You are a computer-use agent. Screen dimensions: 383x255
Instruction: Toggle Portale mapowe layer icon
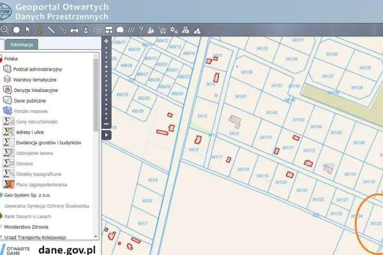[8, 111]
